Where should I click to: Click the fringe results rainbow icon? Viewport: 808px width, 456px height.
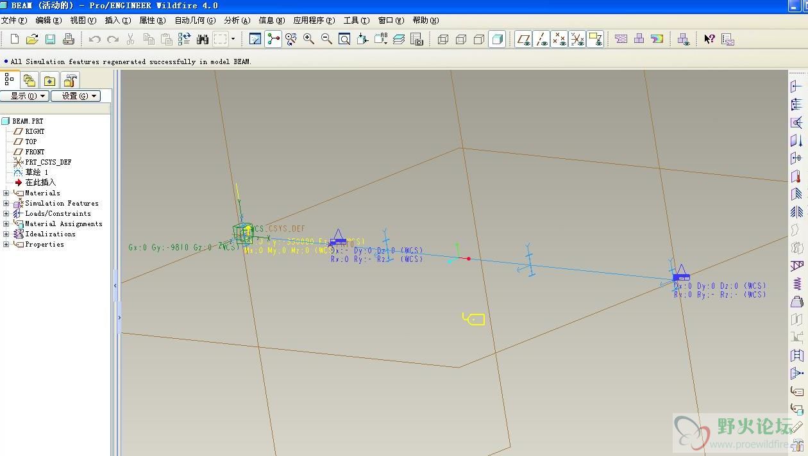(x=657, y=40)
